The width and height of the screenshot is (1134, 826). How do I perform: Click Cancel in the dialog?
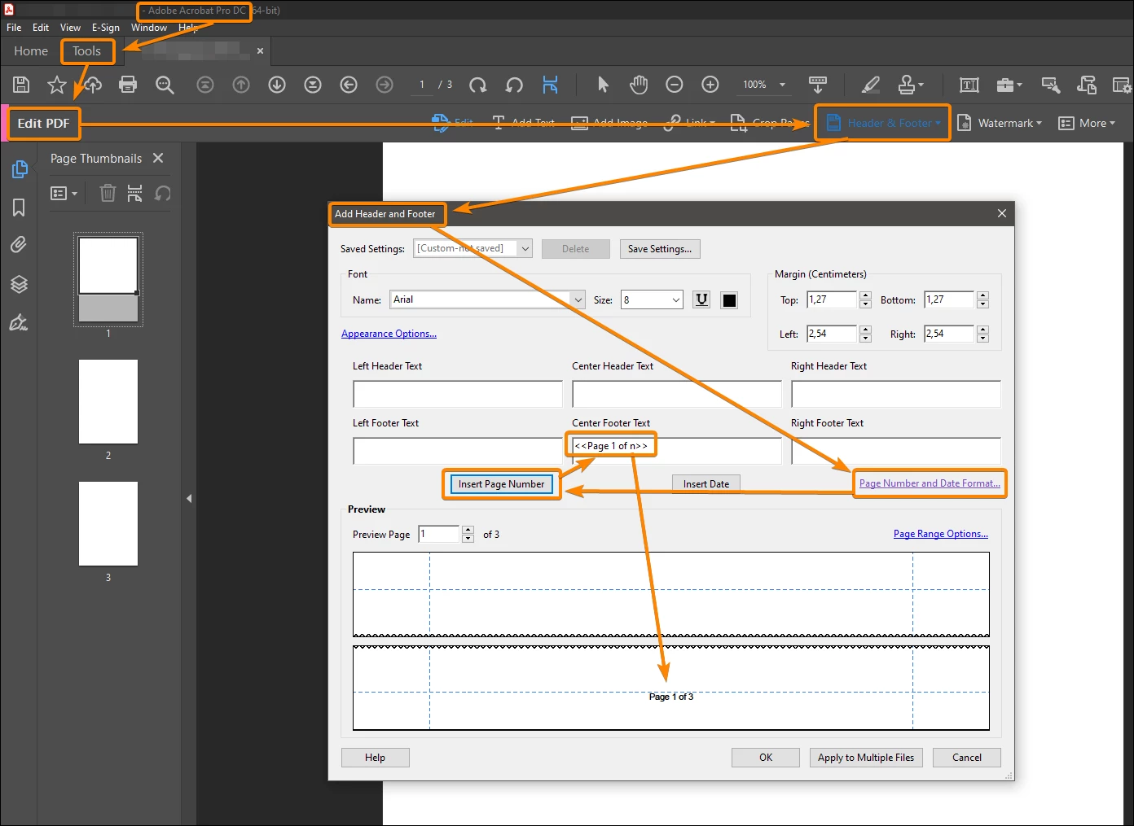(x=967, y=758)
